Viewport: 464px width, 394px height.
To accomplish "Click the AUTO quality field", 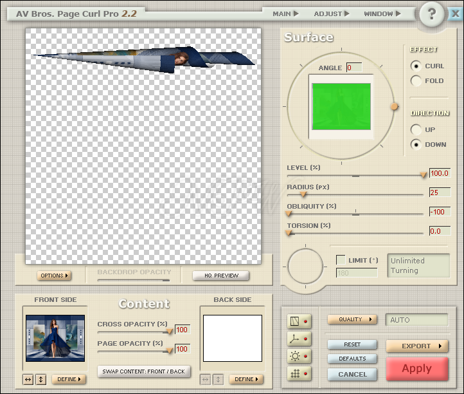I will (416, 320).
